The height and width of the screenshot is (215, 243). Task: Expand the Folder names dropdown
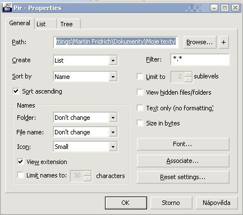coord(113,118)
